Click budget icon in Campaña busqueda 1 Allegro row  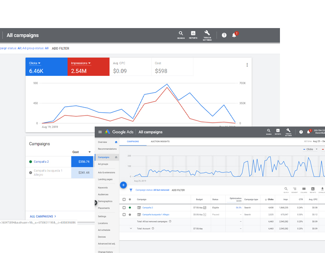click(205, 215)
